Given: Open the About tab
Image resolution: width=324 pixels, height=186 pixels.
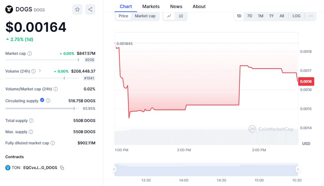Looking at the screenshot, I should click(199, 6).
